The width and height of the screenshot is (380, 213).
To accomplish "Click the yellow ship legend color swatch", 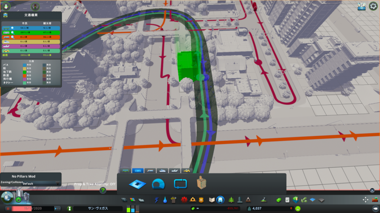I will pyautogui.click(x=24, y=69).
